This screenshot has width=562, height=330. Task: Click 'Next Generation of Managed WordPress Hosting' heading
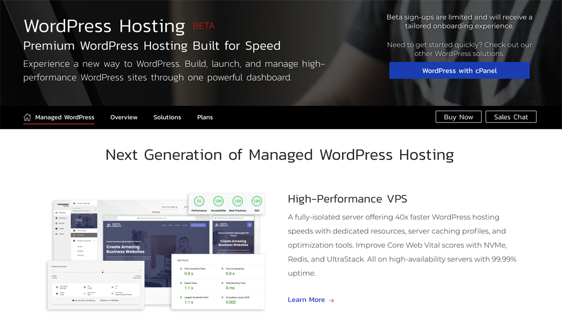coord(279,155)
